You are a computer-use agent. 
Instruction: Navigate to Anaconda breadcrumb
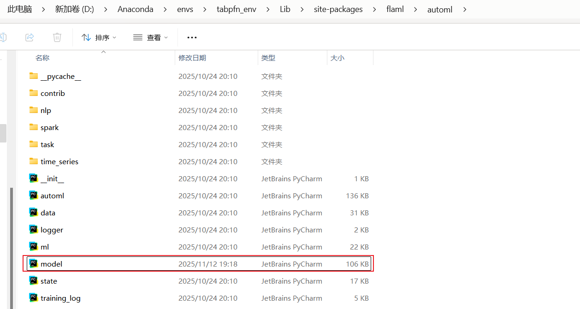point(136,9)
